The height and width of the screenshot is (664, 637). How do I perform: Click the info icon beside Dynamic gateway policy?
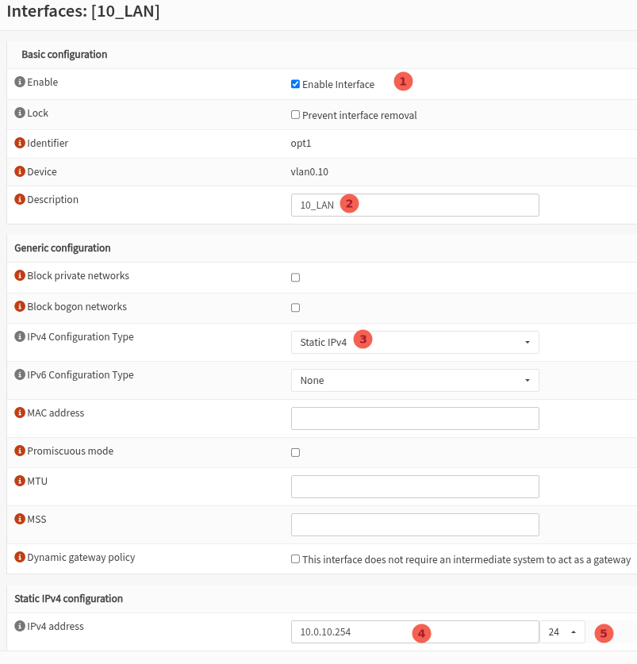pyautogui.click(x=19, y=557)
